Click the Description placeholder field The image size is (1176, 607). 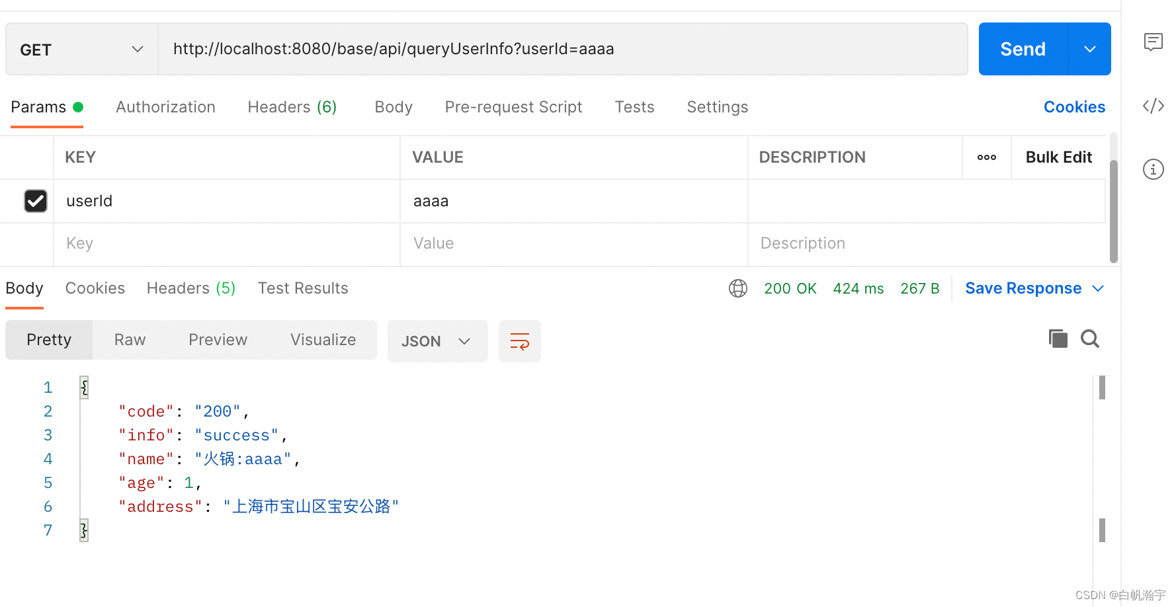(927, 243)
